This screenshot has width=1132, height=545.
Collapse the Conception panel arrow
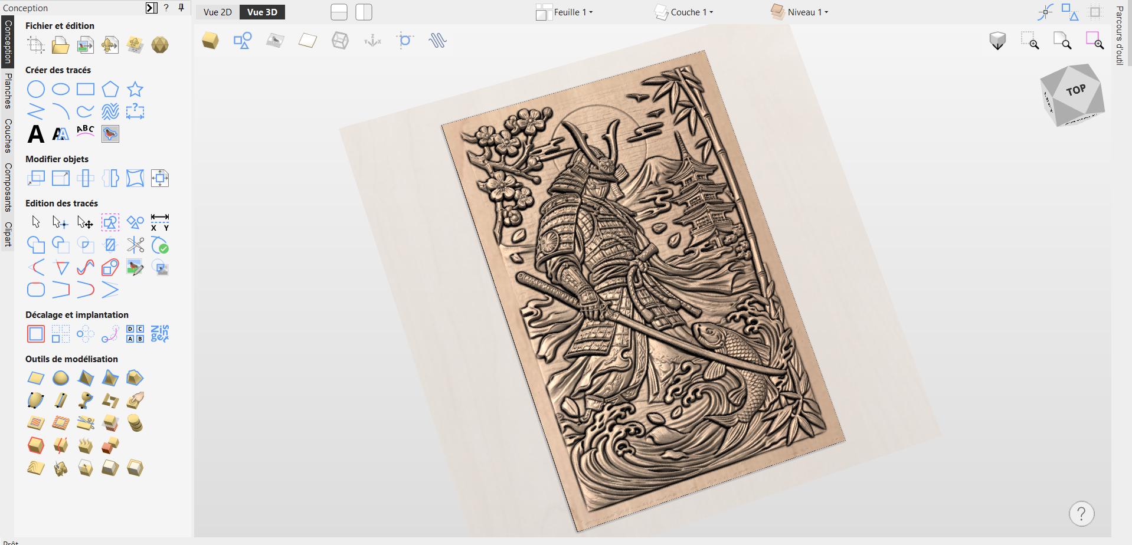[x=152, y=8]
